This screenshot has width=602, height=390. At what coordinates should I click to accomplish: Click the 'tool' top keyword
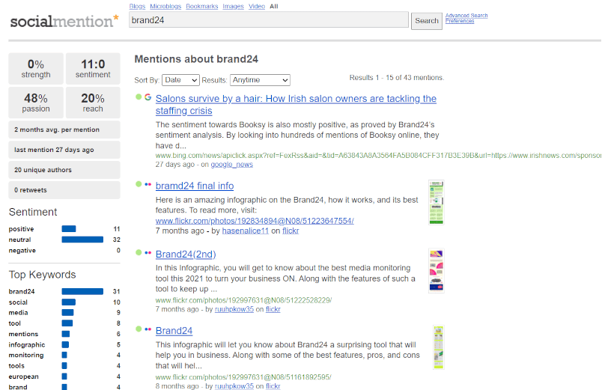point(14,323)
